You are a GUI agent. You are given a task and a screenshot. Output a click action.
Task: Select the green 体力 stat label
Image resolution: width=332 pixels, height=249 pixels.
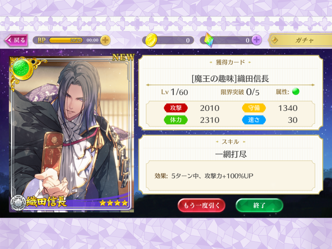[176, 120]
